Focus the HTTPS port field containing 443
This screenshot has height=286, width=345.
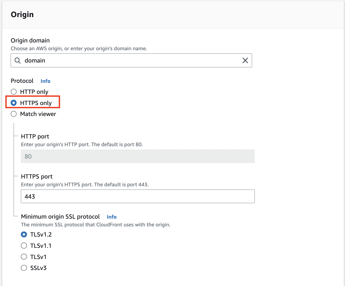click(138, 196)
